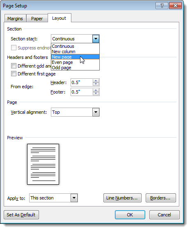Viewport: 190px width, 230px height.
Task: Enable Different odd and even checkbox
Action: [x=14, y=66]
